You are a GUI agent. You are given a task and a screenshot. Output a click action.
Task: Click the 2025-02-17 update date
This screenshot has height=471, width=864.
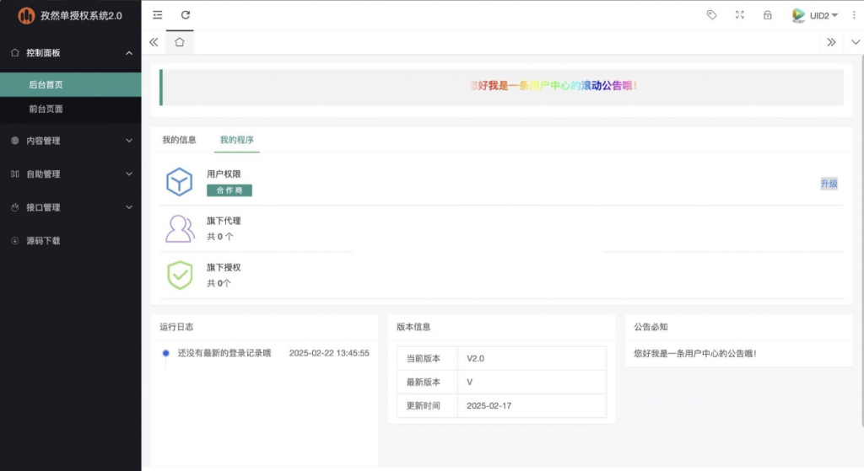coord(489,406)
